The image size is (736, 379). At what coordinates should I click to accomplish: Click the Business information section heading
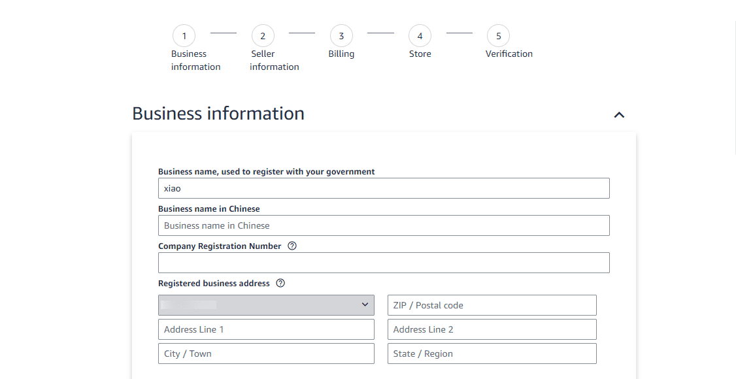(218, 114)
